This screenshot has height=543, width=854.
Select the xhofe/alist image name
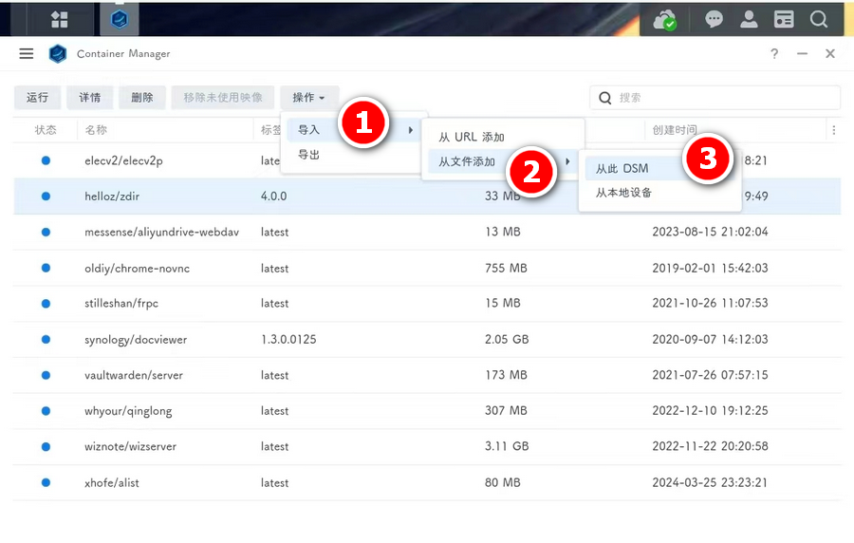pos(112,482)
